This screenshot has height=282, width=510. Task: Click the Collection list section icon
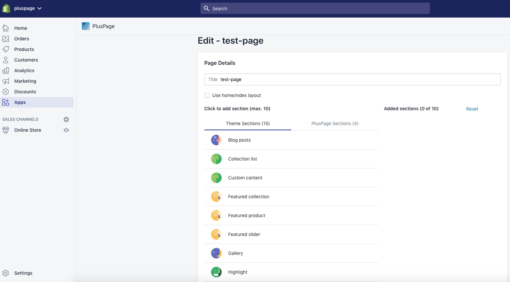216,159
